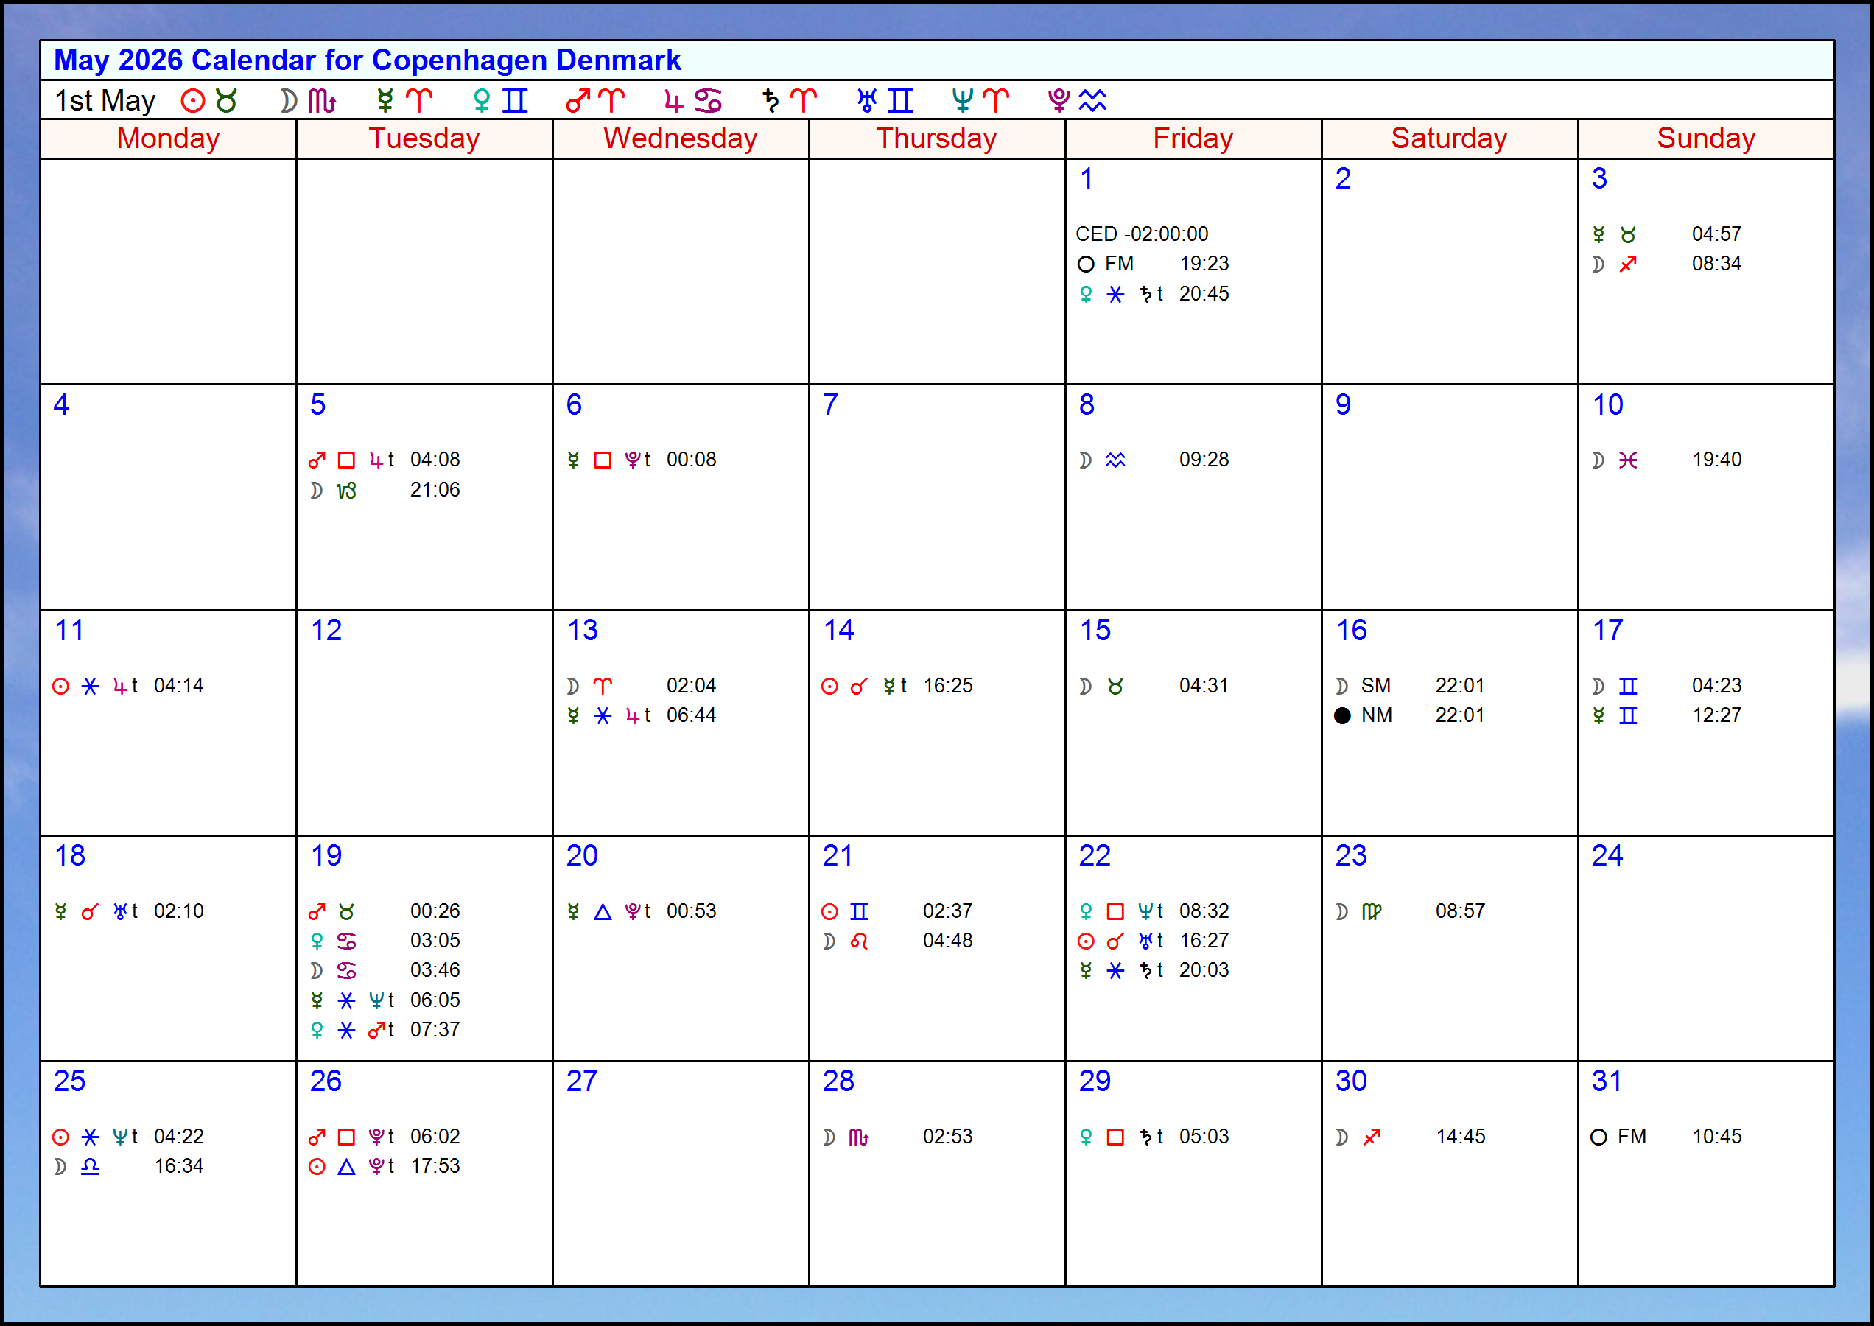Click the Saturday column header

[x=1450, y=138]
